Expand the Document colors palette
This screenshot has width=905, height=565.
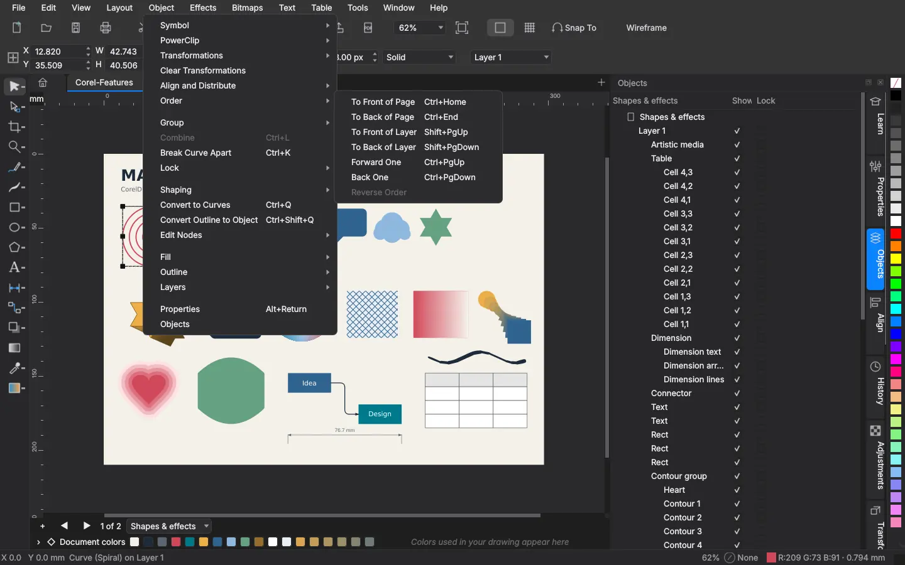click(x=38, y=542)
